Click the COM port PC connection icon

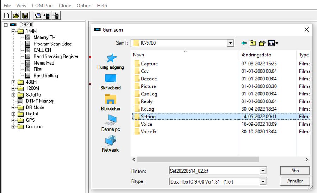click(38, 15)
